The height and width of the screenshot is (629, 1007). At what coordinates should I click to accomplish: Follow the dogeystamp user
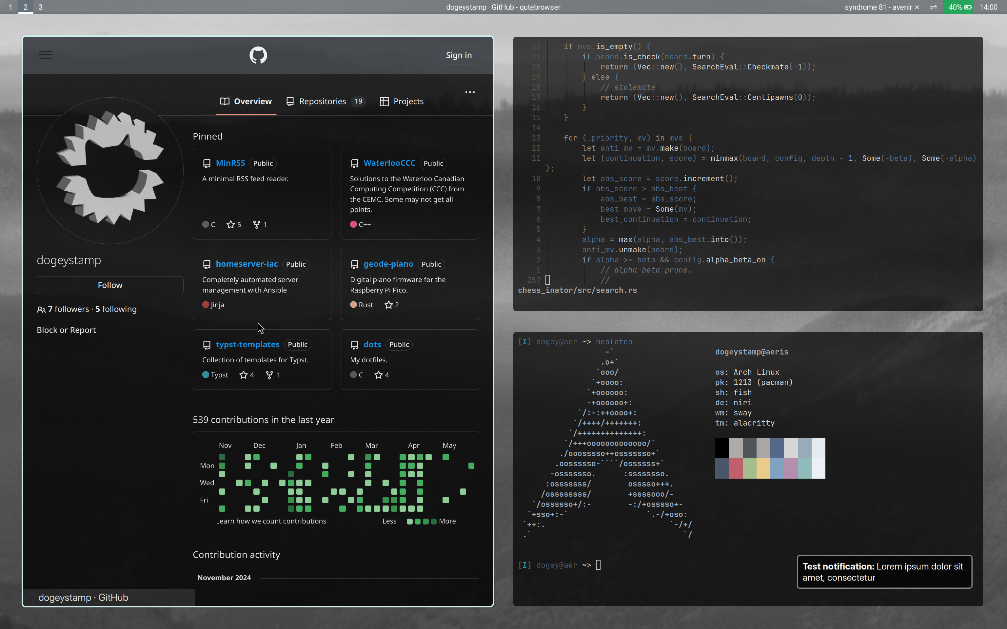tap(110, 285)
